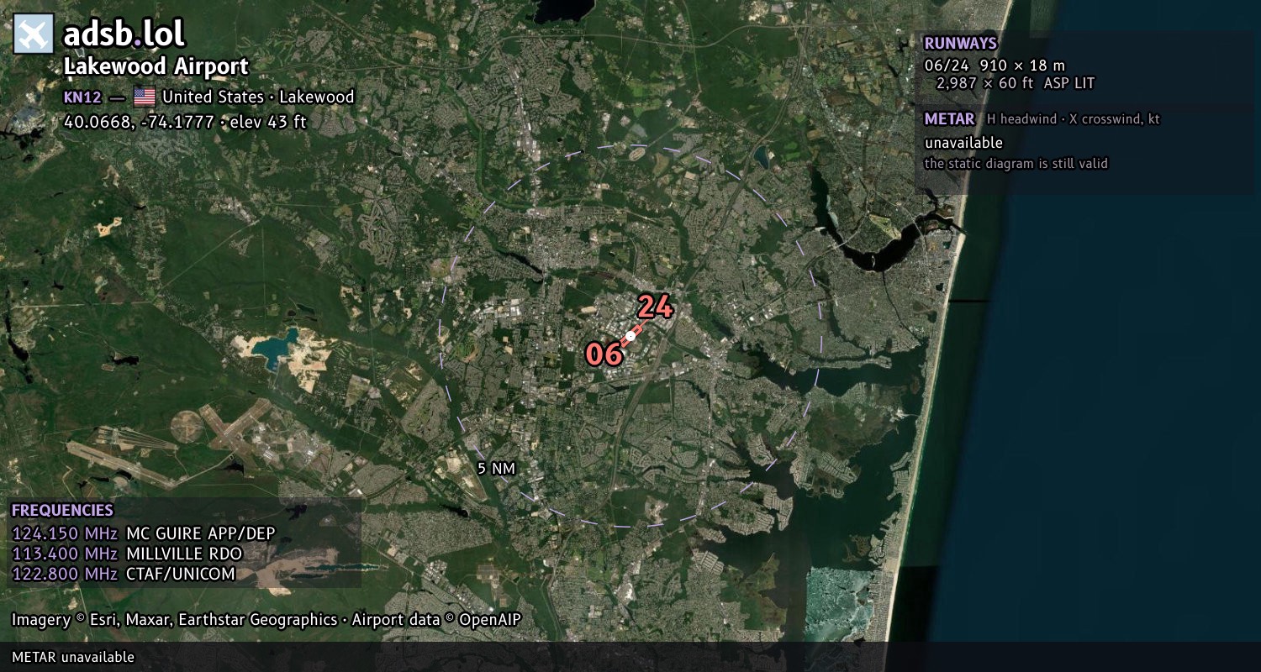Click the Lakewood Airport heading
The height and width of the screenshot is (672, 1261).
(x=156, y=66)
